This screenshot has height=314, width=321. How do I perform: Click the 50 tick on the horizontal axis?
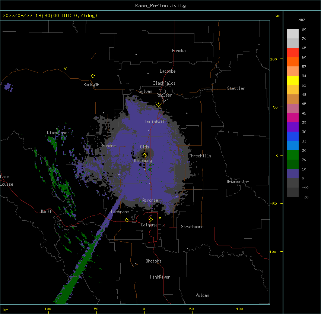[191, 309]
